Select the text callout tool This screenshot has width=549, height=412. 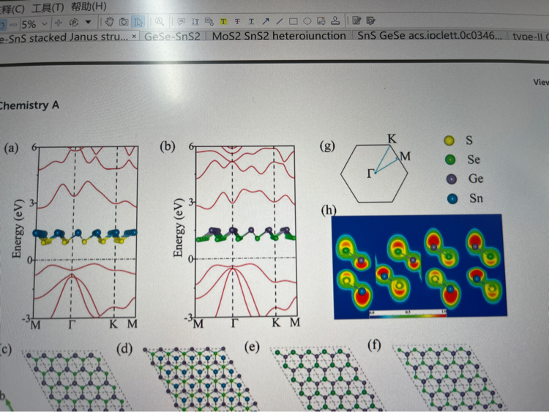point(209,22)
